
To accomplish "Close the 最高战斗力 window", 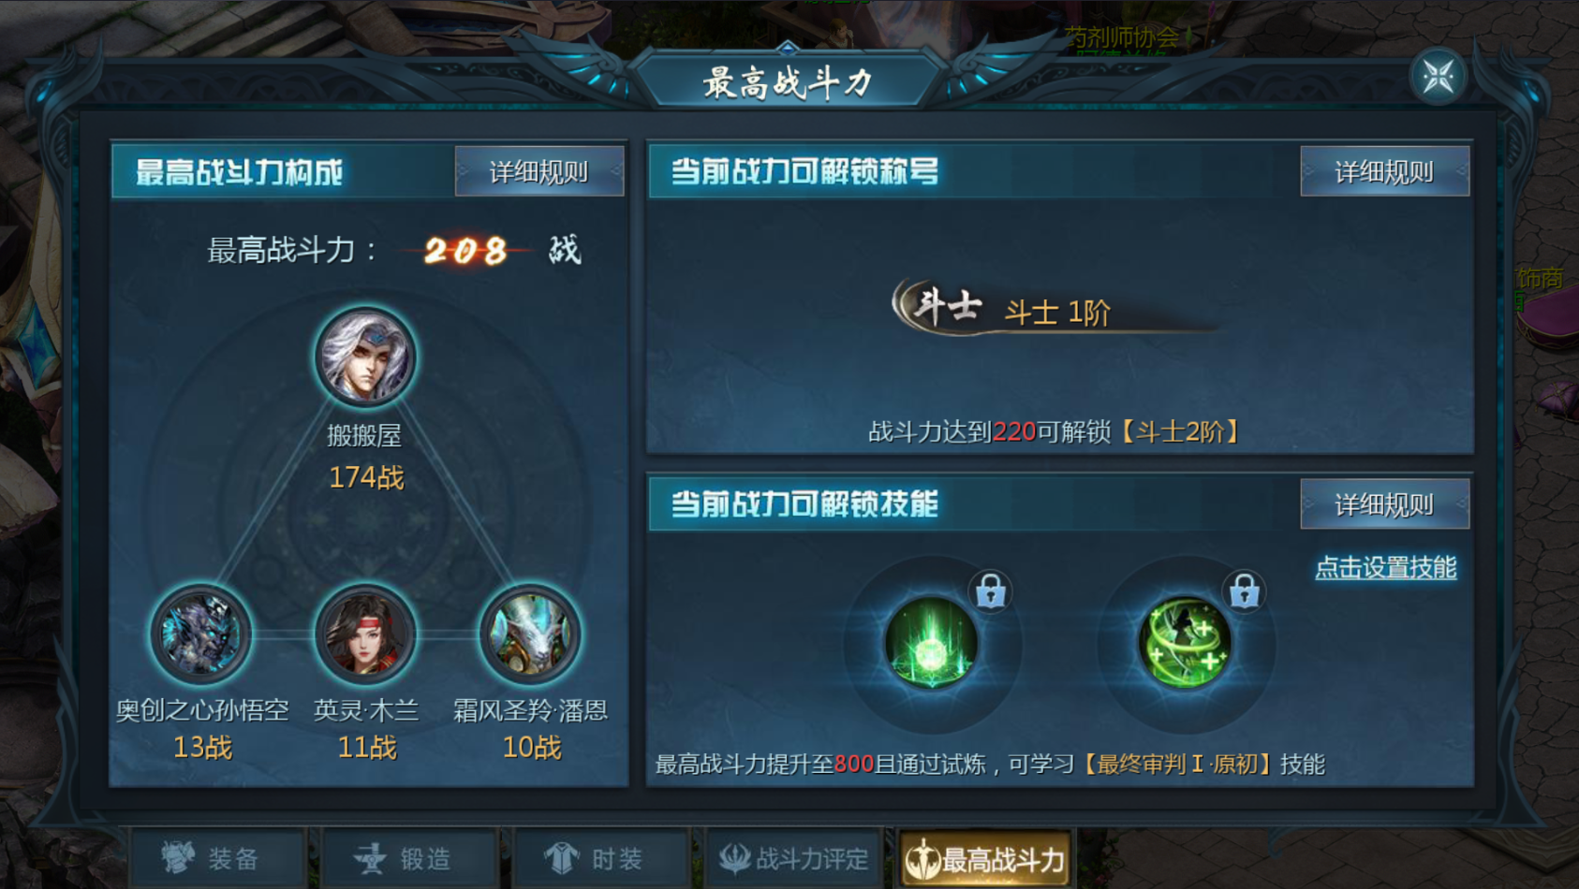I will (1438, 77).
